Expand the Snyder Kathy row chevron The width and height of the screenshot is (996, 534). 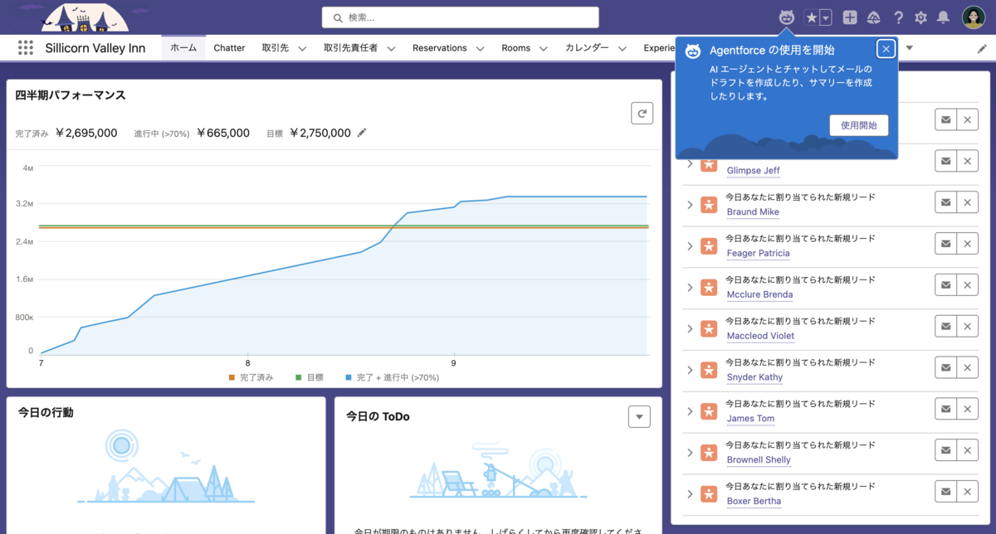(690, 370)
